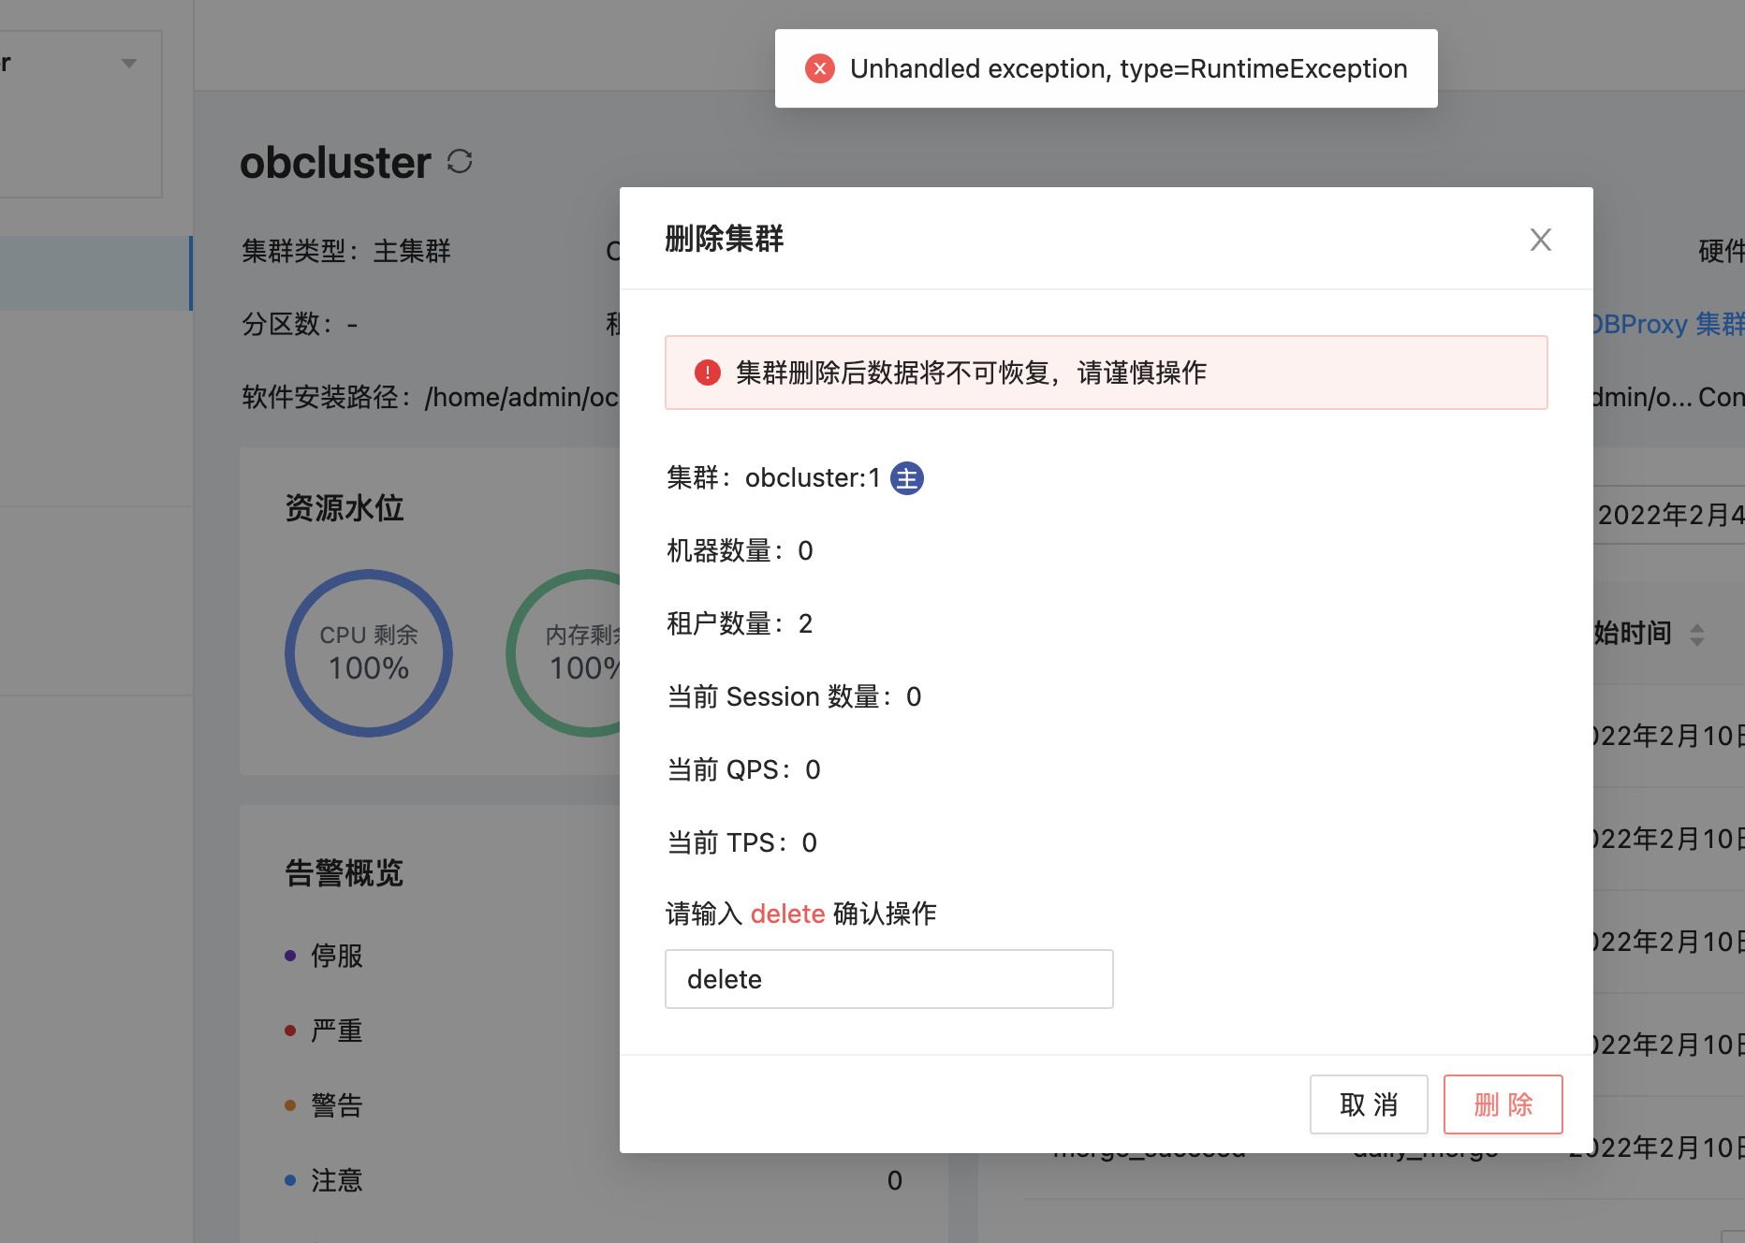Click the 取消 cancel button

click(1368, 1104)
